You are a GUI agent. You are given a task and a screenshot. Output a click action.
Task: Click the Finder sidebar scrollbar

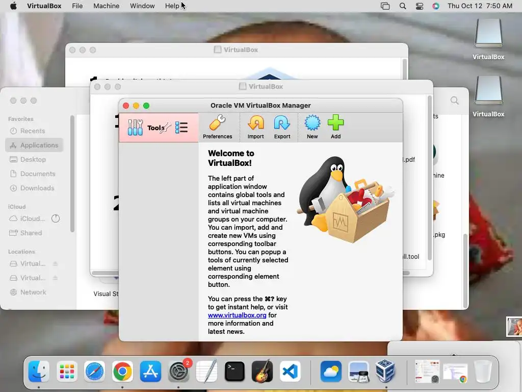click(x=72, y=174)
